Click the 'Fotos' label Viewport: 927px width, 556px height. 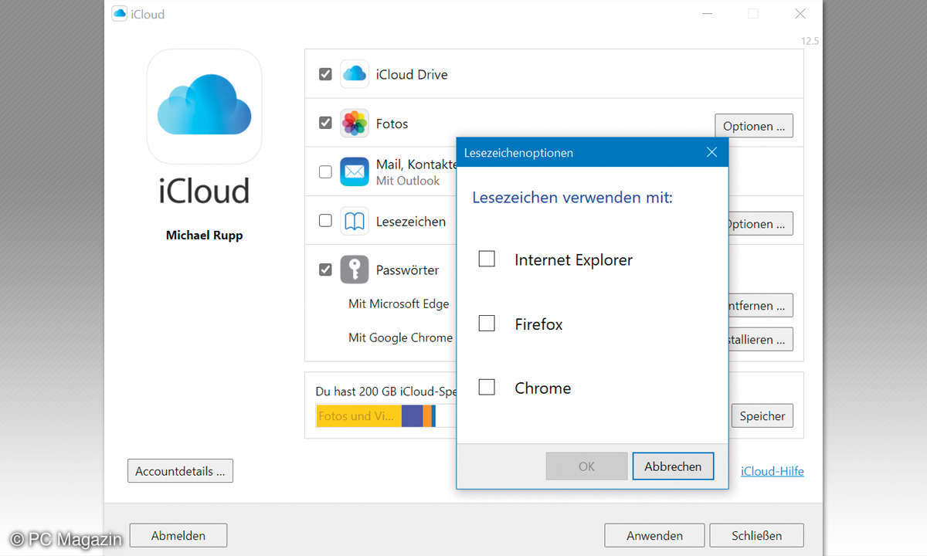pyautogui.click(x=392, y=124)
